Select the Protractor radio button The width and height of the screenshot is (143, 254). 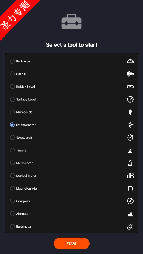[12, 61]
